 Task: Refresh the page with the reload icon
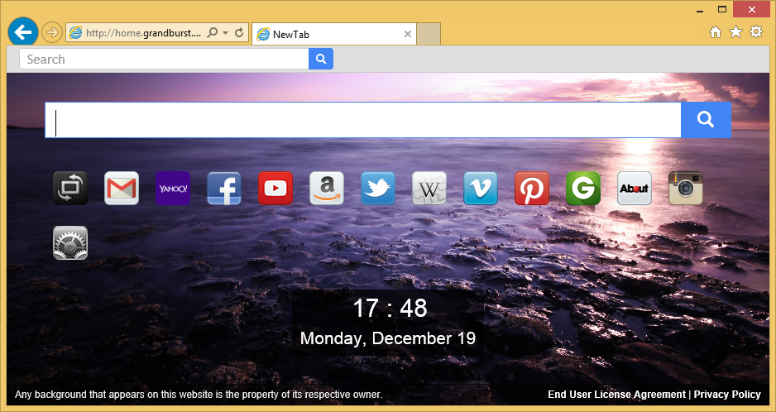click(x=239, y=33)
